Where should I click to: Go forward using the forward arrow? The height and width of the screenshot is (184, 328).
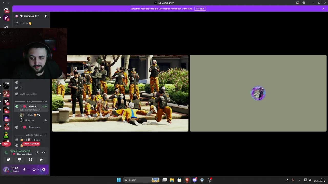pyautogui.click(x=8, y=3)
